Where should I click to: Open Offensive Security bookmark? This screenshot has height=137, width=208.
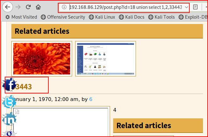(x=63, y=17)
